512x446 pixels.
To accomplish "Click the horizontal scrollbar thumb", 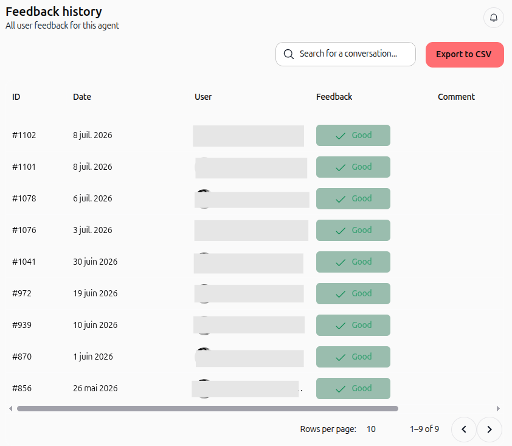I will point(207,408).
